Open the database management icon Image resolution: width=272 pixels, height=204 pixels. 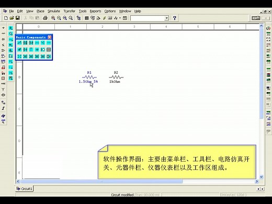[93, 18]
